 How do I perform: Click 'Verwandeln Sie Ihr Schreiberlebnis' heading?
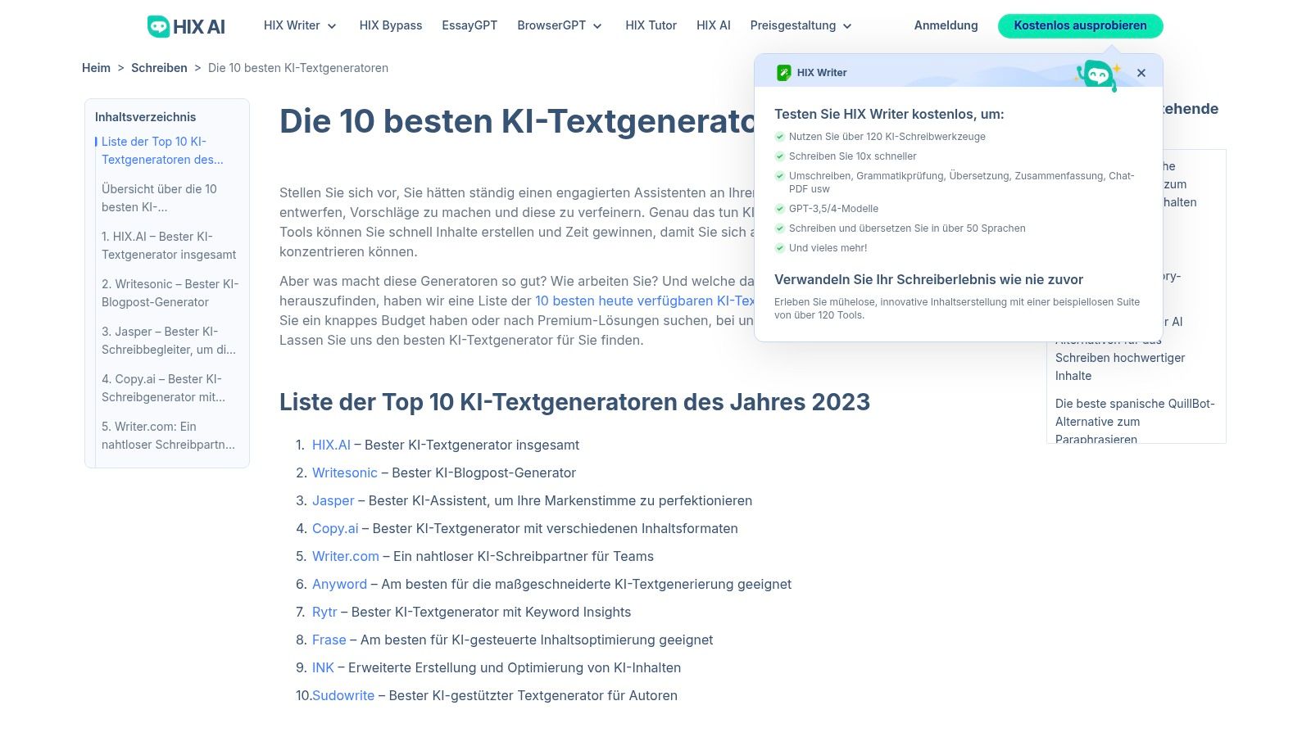(x=929, y=280)
